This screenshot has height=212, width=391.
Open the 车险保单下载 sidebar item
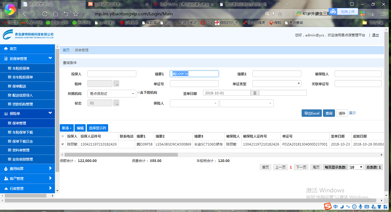[27, 132]
